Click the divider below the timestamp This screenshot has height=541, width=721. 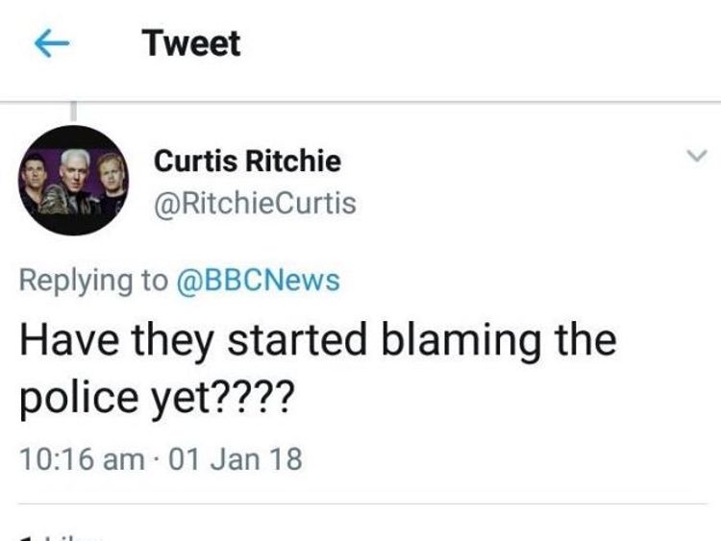coord(362,504)
